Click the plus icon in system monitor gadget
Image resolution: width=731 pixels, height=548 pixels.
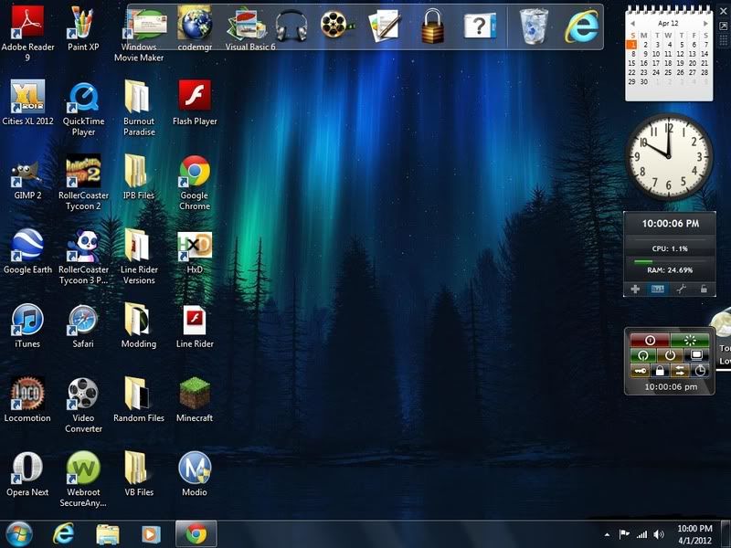click(x=635, y=290)
